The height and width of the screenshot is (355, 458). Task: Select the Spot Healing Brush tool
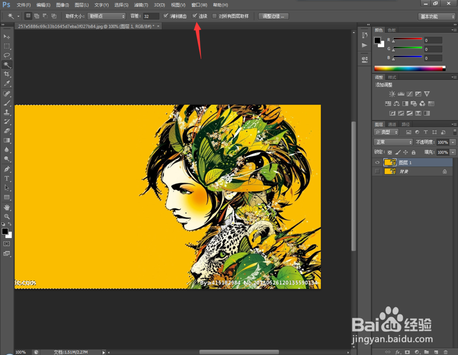tap(7, 94)
